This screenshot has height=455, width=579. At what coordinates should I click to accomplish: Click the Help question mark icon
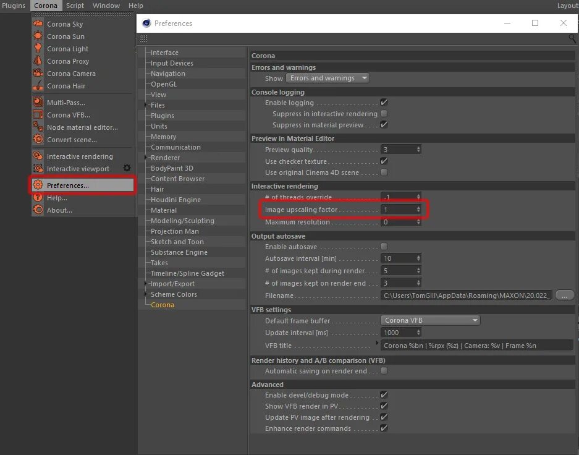tap(38, 197)
